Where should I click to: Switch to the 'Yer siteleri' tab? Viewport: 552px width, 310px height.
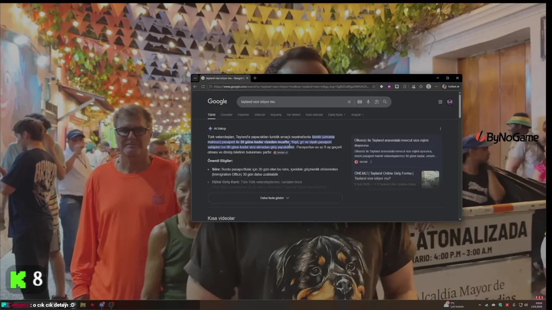coord(294,115)
